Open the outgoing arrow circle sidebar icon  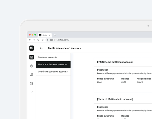(x=31, y=66)
